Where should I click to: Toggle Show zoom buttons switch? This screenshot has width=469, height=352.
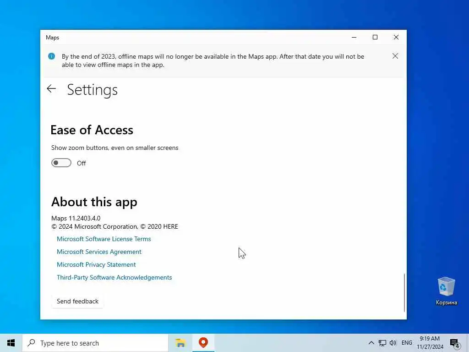point(61,163)
